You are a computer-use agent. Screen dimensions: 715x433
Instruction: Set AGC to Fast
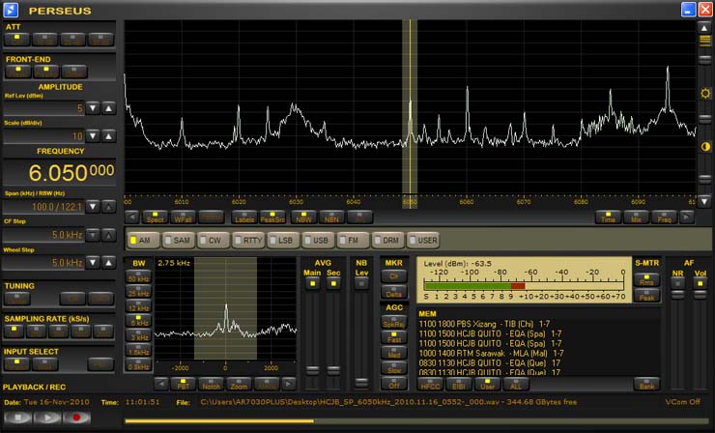click(x=394, y=337)
